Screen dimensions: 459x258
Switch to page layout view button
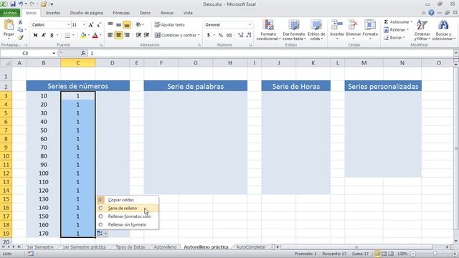point(384,254)
